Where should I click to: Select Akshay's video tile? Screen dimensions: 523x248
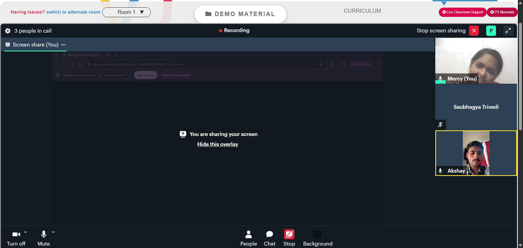coord(476,153)
